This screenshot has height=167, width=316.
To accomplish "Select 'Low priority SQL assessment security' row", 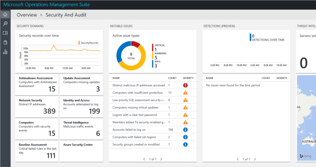I will pyautogui.click(x=153, y=100).
